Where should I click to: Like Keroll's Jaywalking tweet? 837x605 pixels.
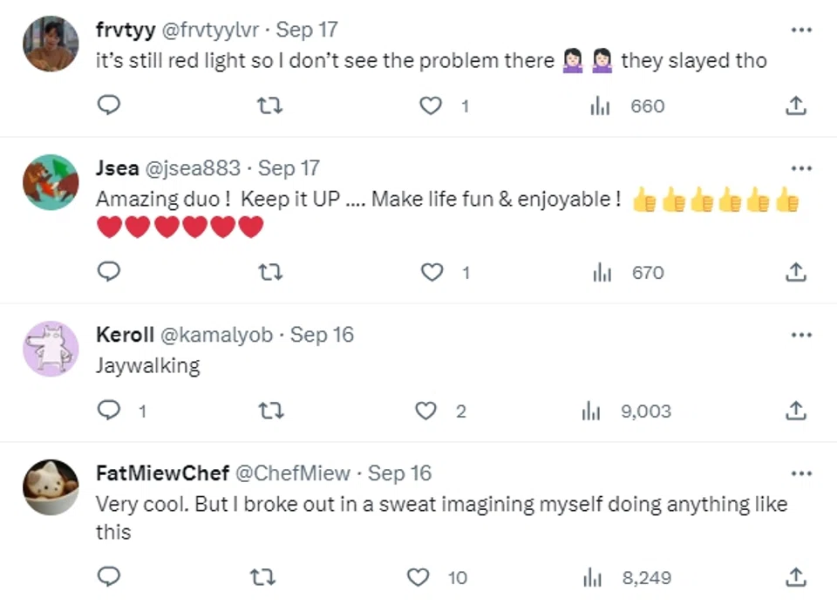[x=425, y=411]
